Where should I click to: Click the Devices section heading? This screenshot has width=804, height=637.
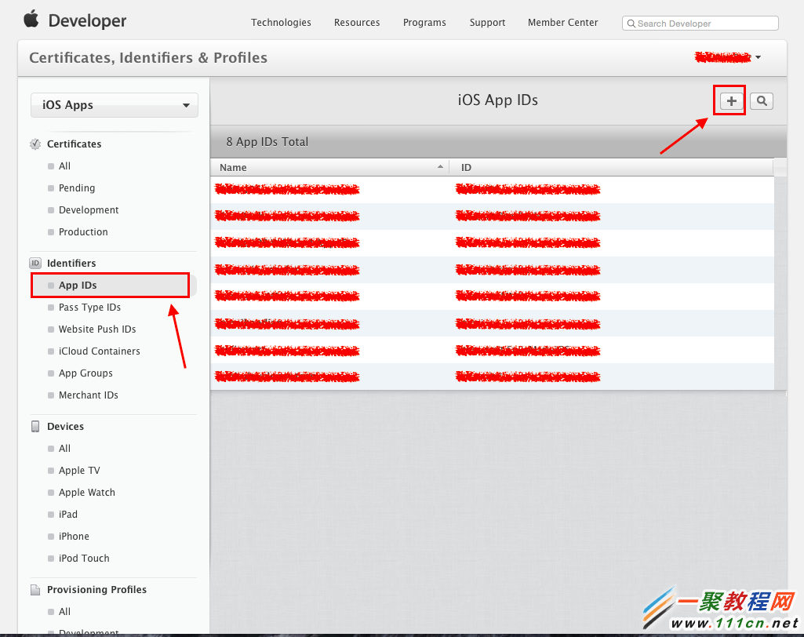65,426
